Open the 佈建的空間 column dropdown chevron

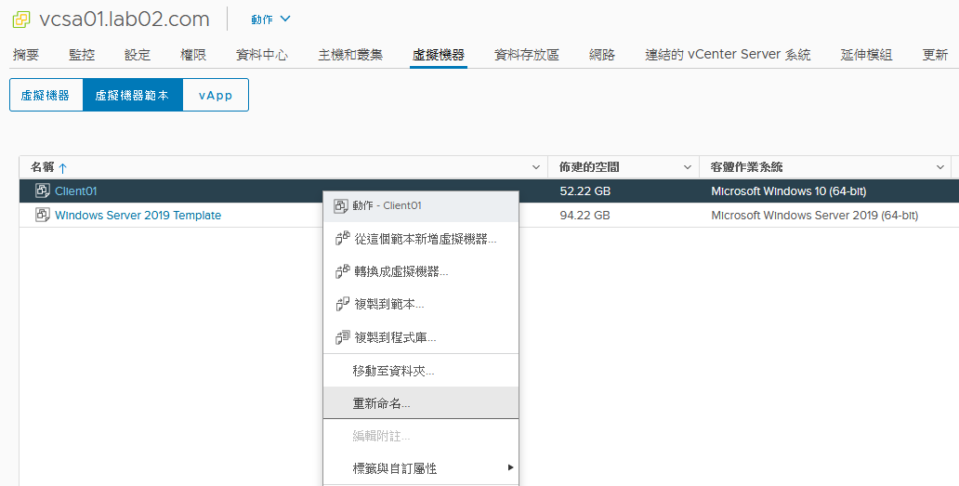click(x=687, y=167)
